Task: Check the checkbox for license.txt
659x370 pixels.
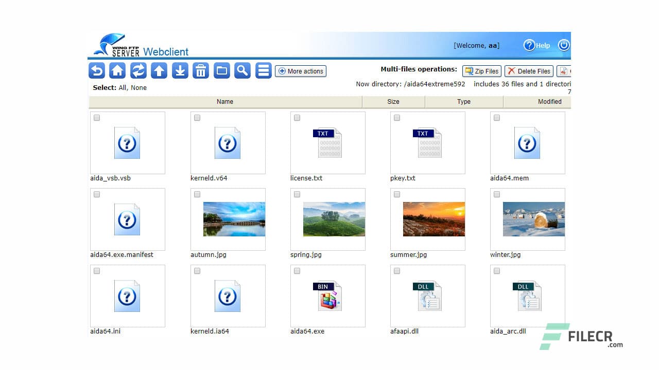Action: click(x=297, y=117)
